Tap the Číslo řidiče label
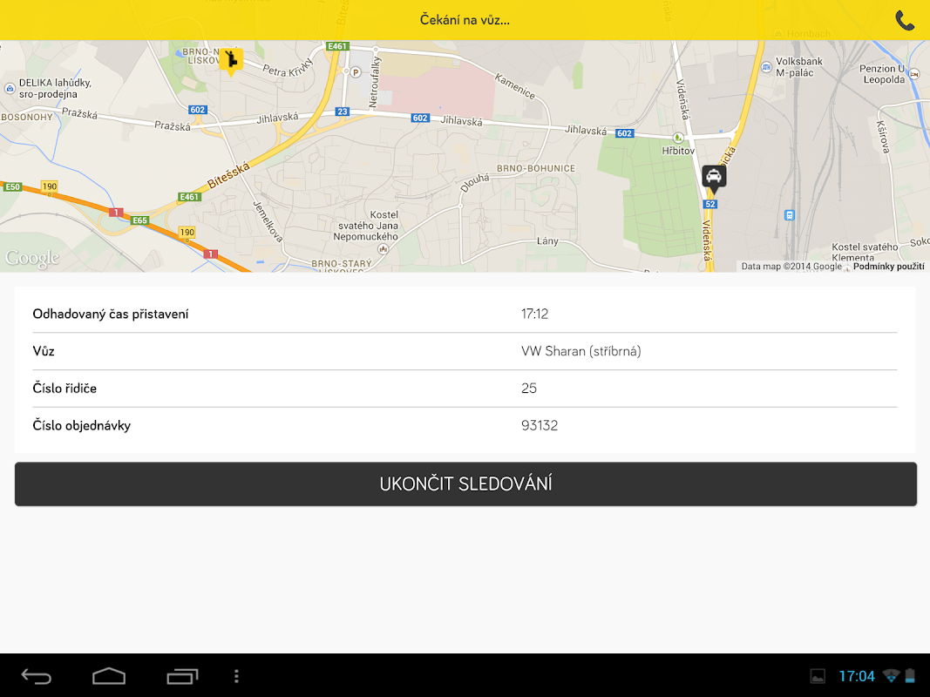 (64, 389)
